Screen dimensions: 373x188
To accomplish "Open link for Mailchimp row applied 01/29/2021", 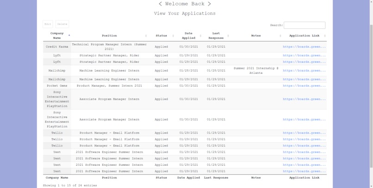I will point(304,79).
